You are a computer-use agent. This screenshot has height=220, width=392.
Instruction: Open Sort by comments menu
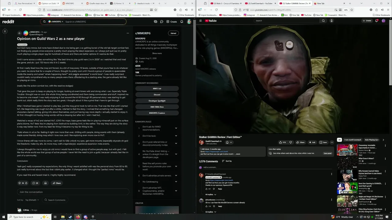tap(227, 161)
